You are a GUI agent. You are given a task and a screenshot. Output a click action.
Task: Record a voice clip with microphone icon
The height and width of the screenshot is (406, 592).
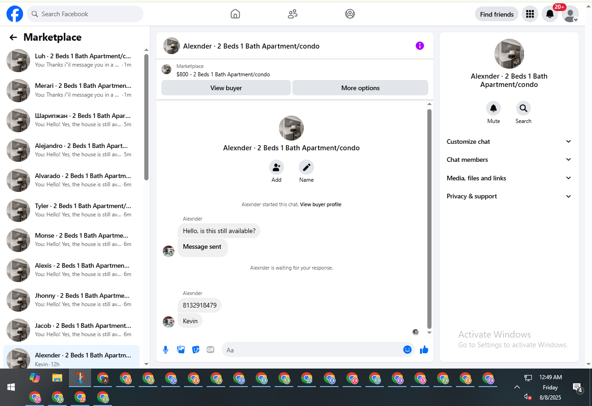click(x=166, y=350)
